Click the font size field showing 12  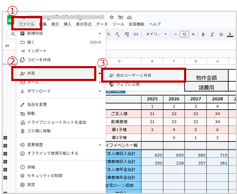pos(184,34)
